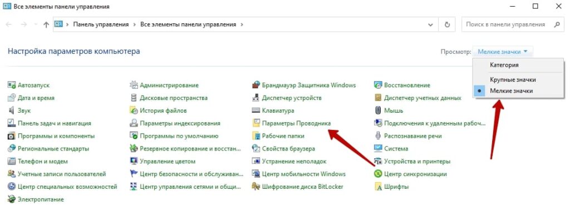Expand chevron before Панель управления breadcrumb
This screenshot has width=570, height=206.
[67, 24]
